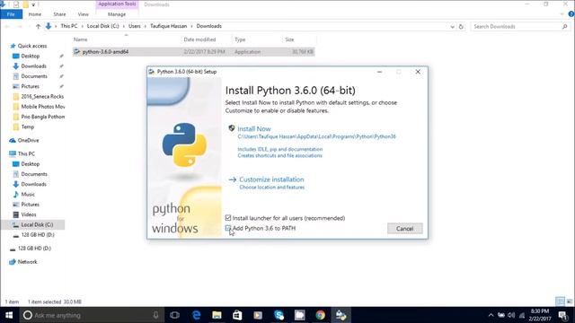Open Local Disk (C:) in sidebar
Viewport: 575px width, 323px height.
37,224
